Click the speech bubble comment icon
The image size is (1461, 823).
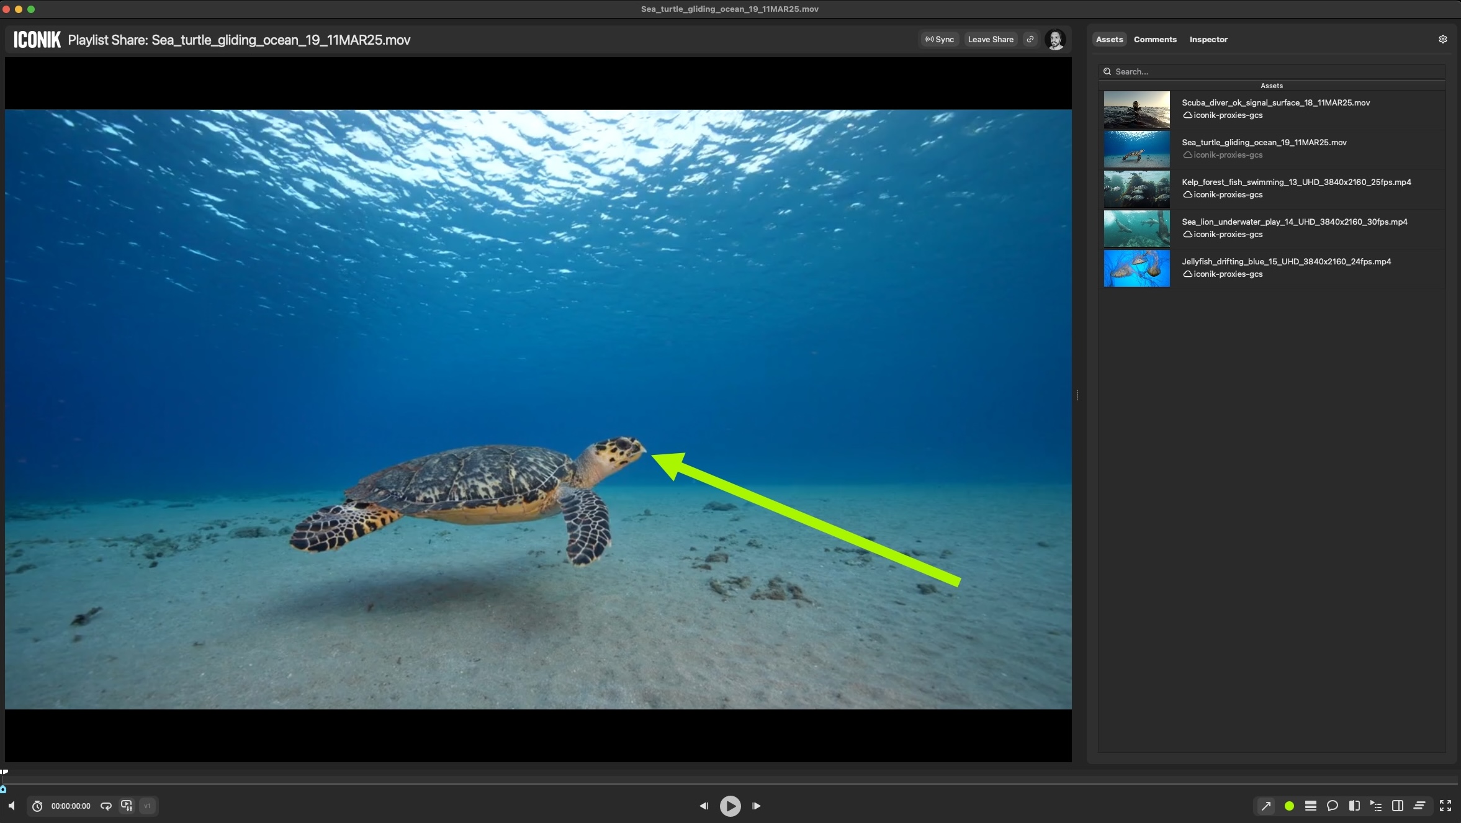[x=1332, y=806]
